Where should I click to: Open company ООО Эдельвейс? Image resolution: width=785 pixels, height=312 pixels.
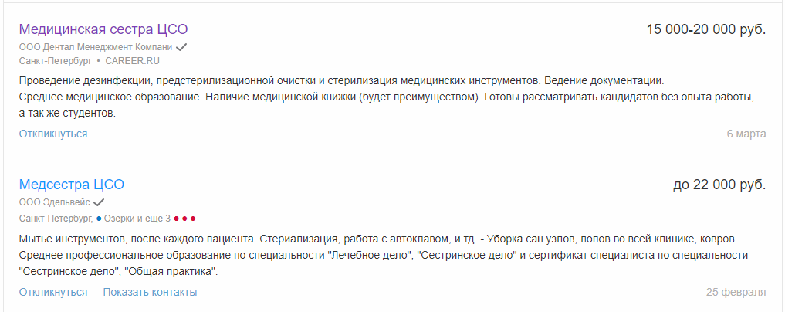55,202
